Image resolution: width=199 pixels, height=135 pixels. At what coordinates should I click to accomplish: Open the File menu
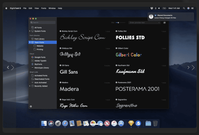click(x=25, y=8)
